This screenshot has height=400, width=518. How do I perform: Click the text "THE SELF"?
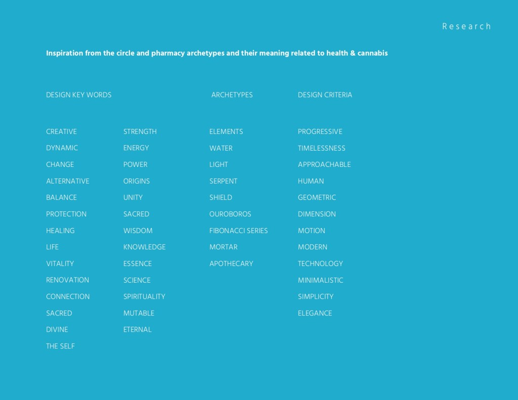coord(60,346)
